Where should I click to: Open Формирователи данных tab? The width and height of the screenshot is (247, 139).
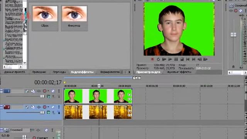coord(111,72)
